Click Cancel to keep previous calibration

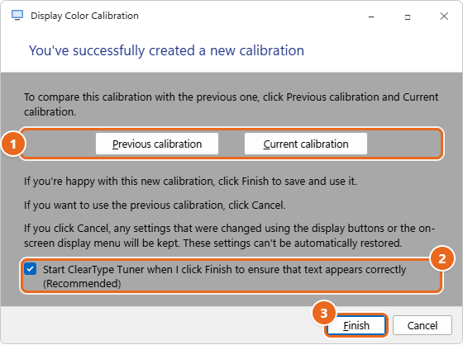point(422,325)
